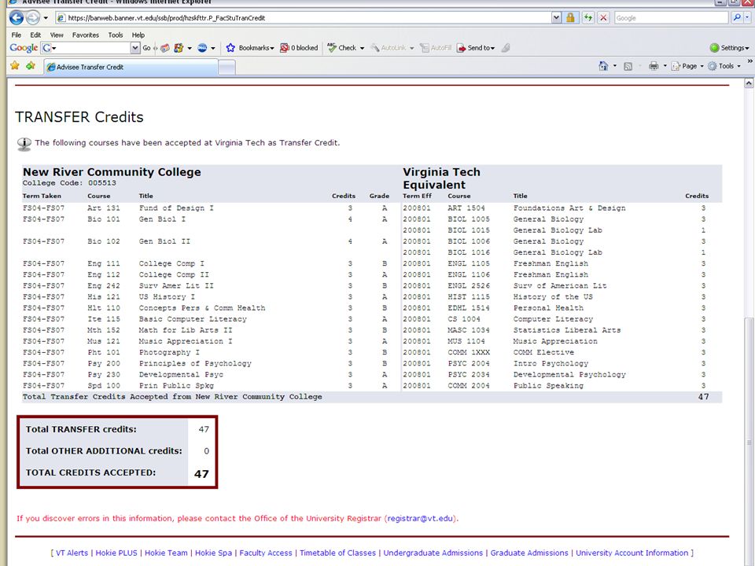Click the Go button on Google toolbar
This screenshot has height=566, width=755.
coord(146,48)
